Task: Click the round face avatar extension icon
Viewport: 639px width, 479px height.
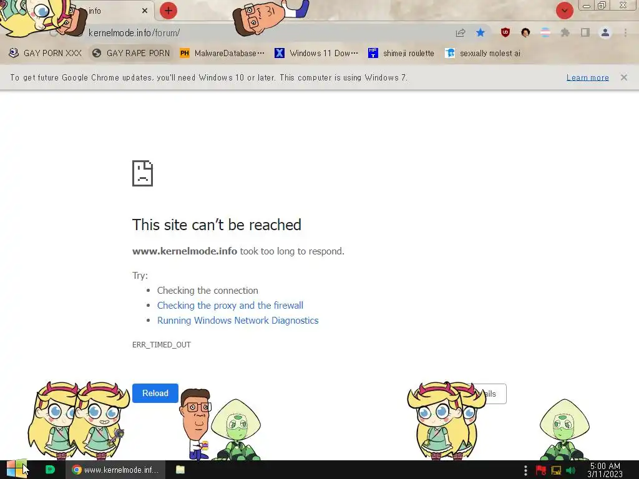Action: (525, 32)
